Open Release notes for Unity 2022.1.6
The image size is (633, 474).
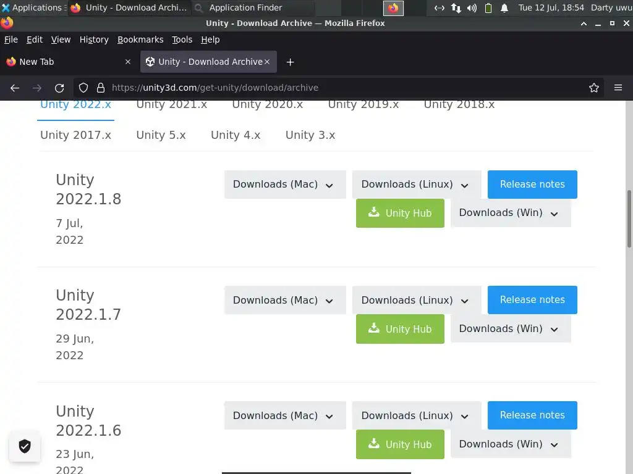click(532, 415)
